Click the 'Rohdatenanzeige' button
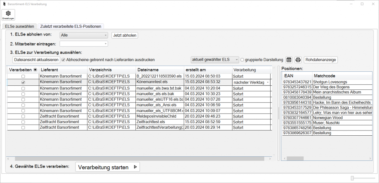Viewport: 379px width, 183px height. tap(321, 60)
